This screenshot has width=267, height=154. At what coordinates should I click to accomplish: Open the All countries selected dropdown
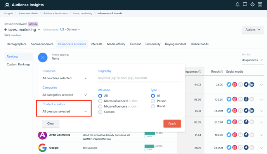click(x=64, y=78)
